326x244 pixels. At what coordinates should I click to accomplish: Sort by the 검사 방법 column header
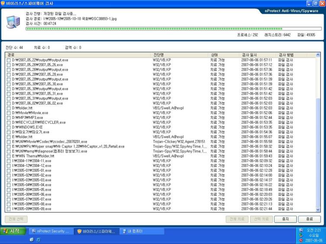pos(292,55)
